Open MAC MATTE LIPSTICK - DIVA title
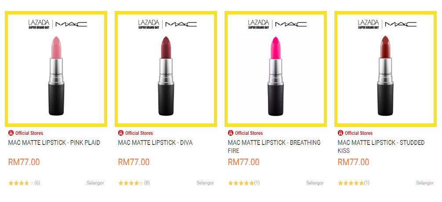Viewport: 442px width, 202px height. coord(156,143)
